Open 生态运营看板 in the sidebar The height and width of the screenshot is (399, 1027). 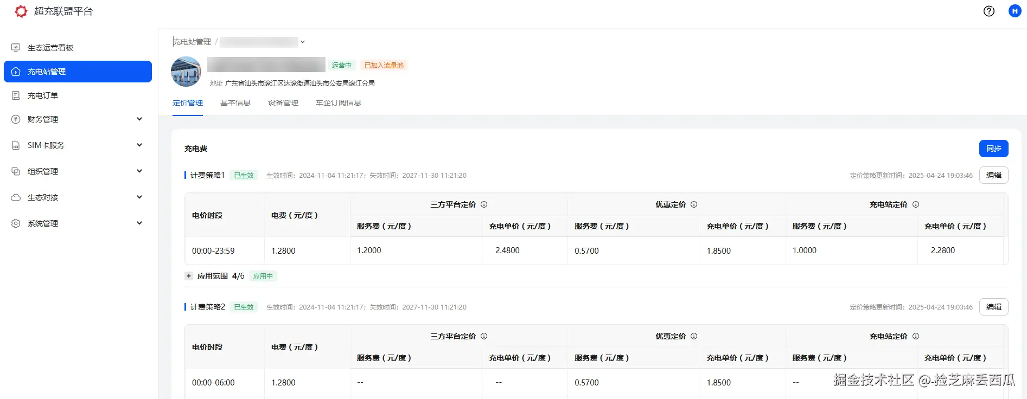coord(78,48)
